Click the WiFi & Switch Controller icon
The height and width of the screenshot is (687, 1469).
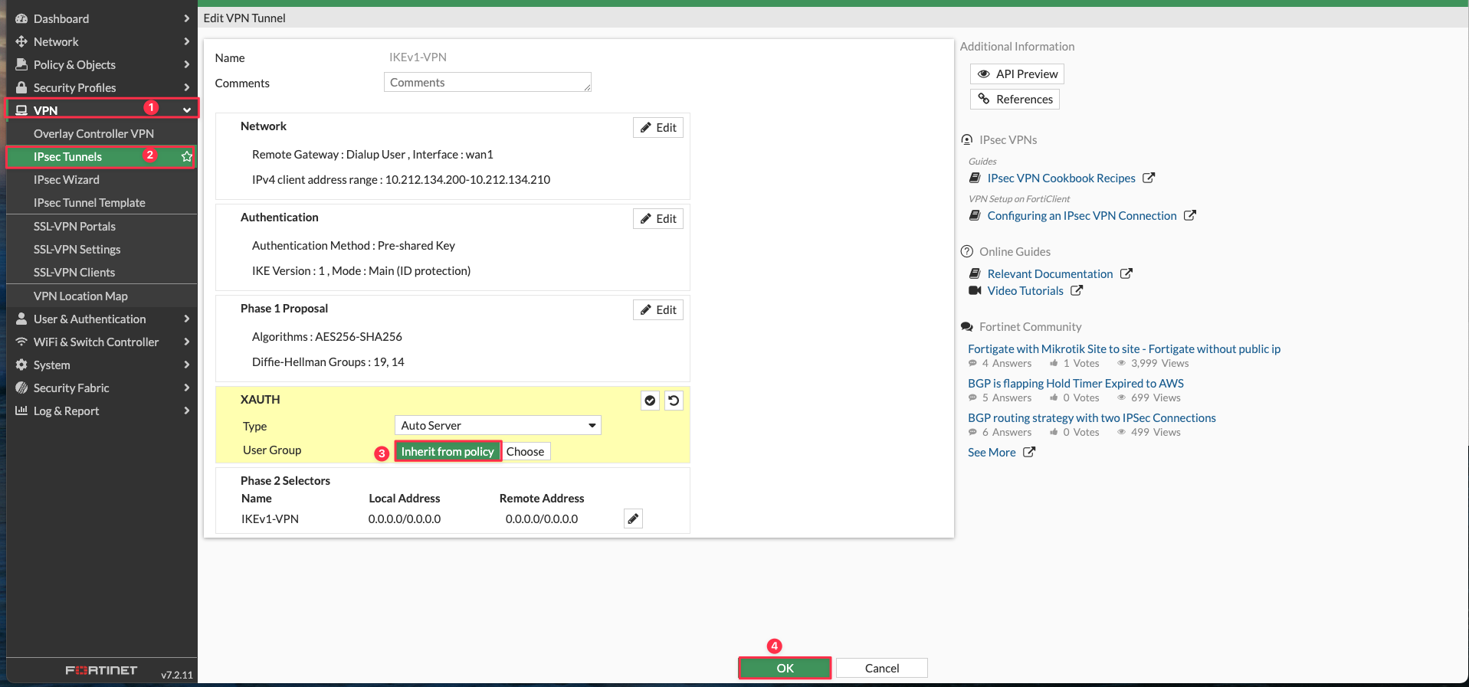[x=21, y=342]
